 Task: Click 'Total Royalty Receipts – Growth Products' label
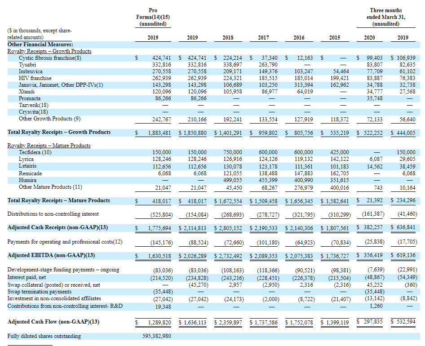[x=59, y=132]
